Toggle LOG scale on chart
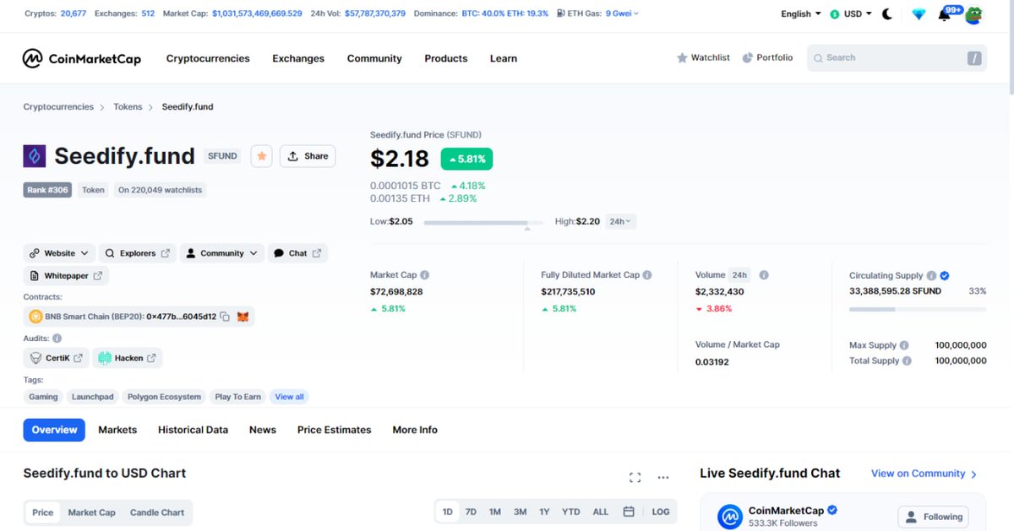 click(661, 512)
